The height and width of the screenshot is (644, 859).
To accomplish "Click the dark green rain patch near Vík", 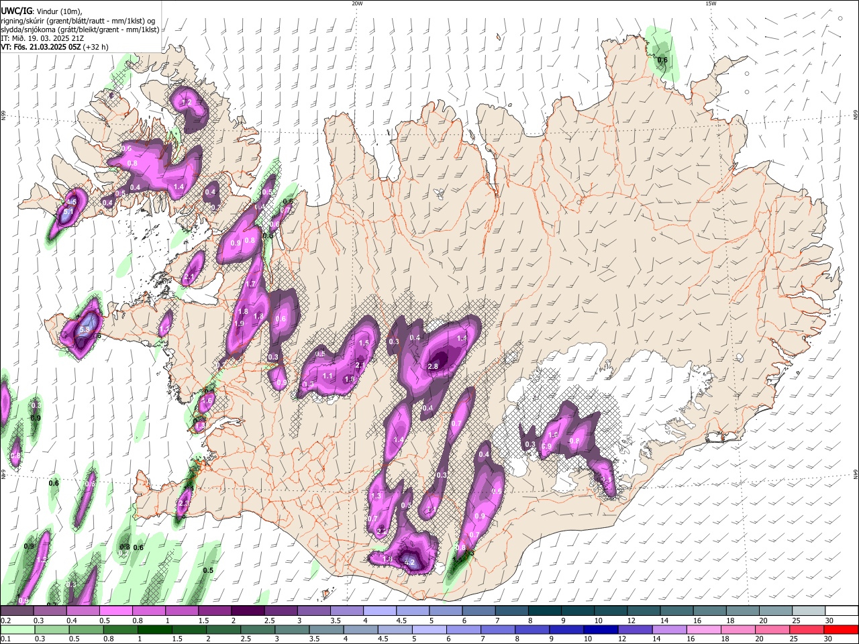I will click(459, 562).
